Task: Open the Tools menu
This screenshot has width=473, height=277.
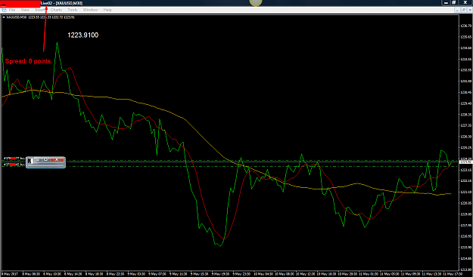Action: tap(73, 10)
